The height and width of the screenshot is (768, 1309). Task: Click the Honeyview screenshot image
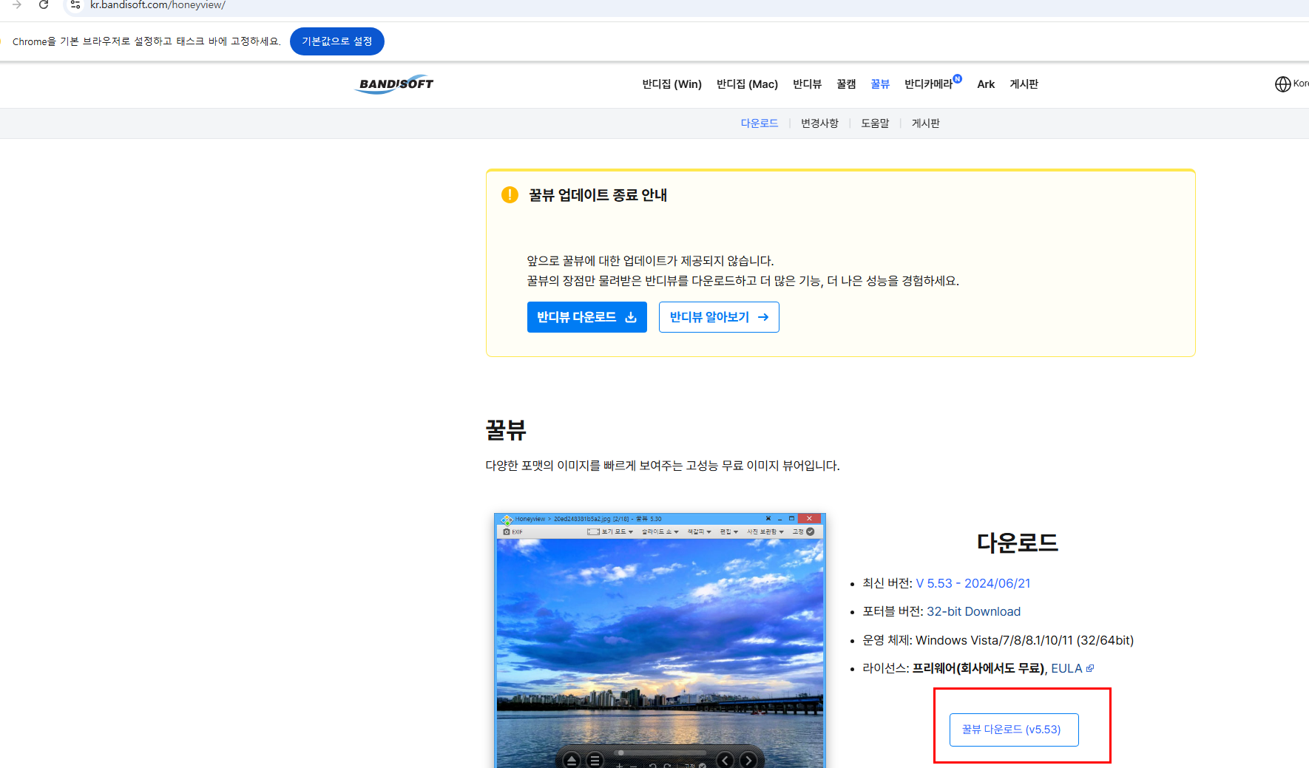tap(660, 641)
